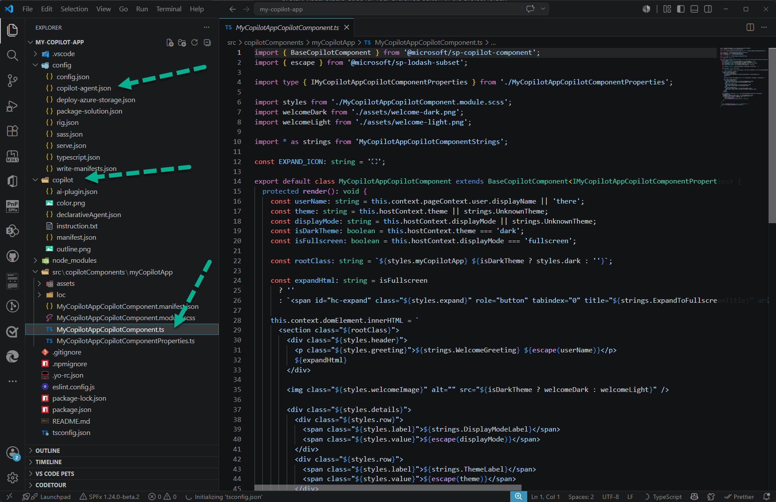Viewport: 776px width, 502px height.
Task: Split the editor to the right
Action: coord(750,27)
